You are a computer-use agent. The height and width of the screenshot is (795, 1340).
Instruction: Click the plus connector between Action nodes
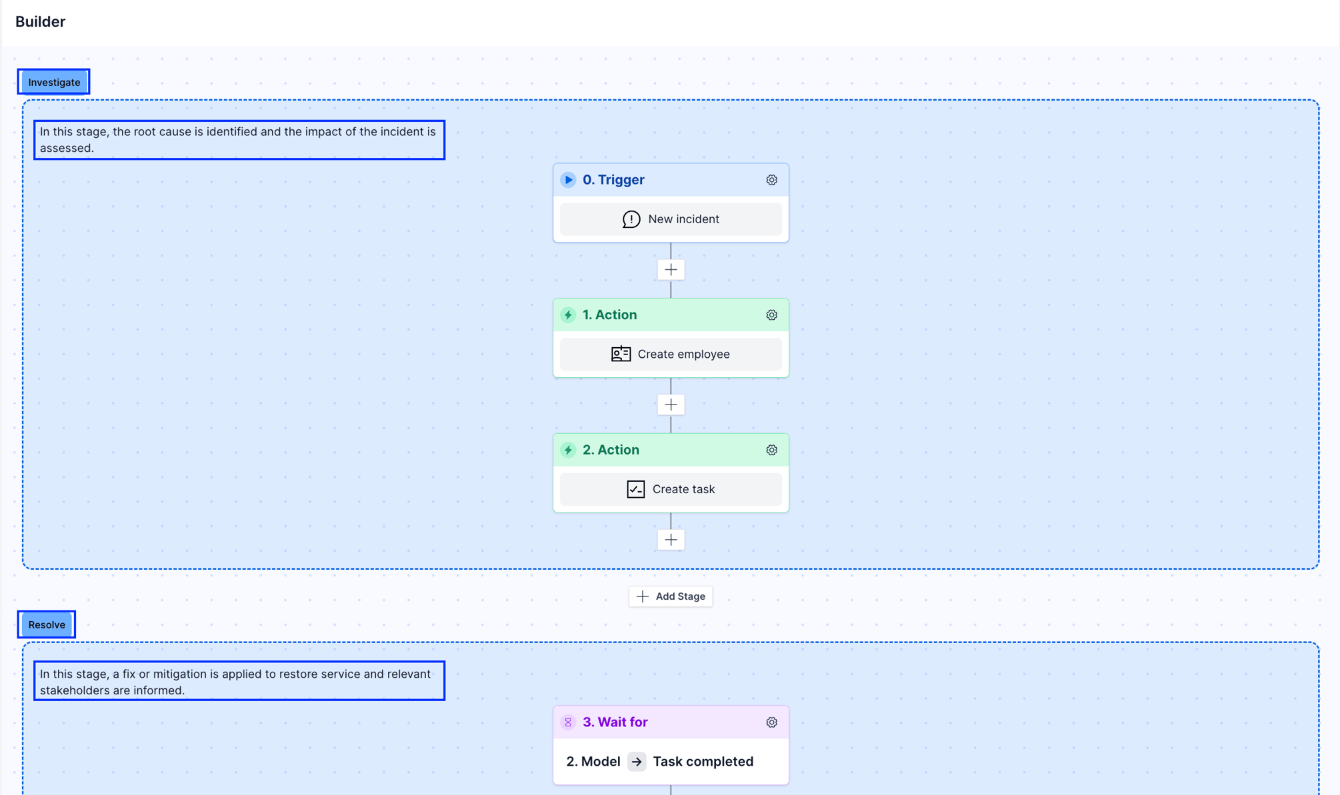671,404
